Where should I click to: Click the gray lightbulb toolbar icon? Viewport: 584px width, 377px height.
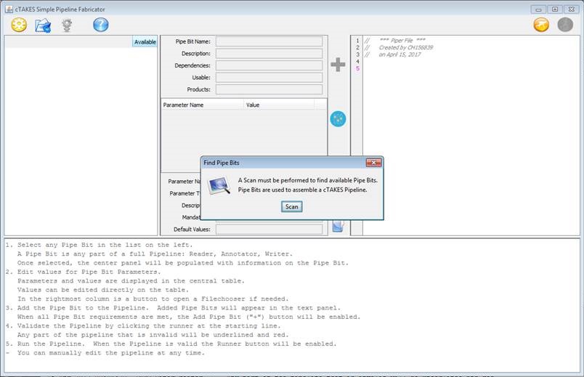tap(67, 25)
